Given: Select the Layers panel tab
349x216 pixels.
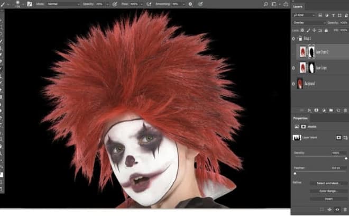Looking at the screenshot, I should (298, 7).
